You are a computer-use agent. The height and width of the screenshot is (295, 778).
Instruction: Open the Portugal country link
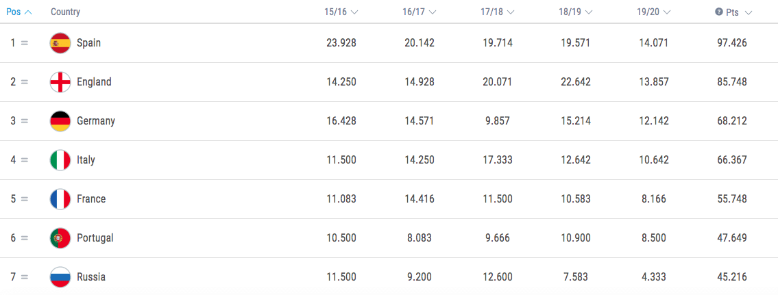pyautogui.click(x=95, y=238)
